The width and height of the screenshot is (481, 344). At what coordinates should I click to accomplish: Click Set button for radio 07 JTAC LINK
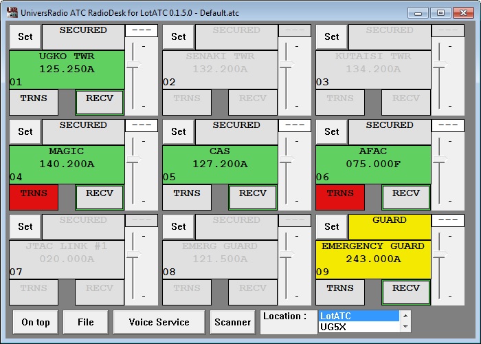click(x=25, y=226)
